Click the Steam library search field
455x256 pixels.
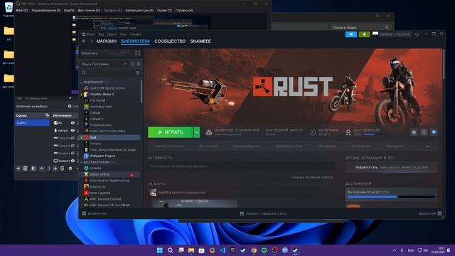107,73
